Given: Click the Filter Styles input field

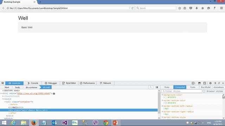Looking at the screenshot, I should (182, 91).
